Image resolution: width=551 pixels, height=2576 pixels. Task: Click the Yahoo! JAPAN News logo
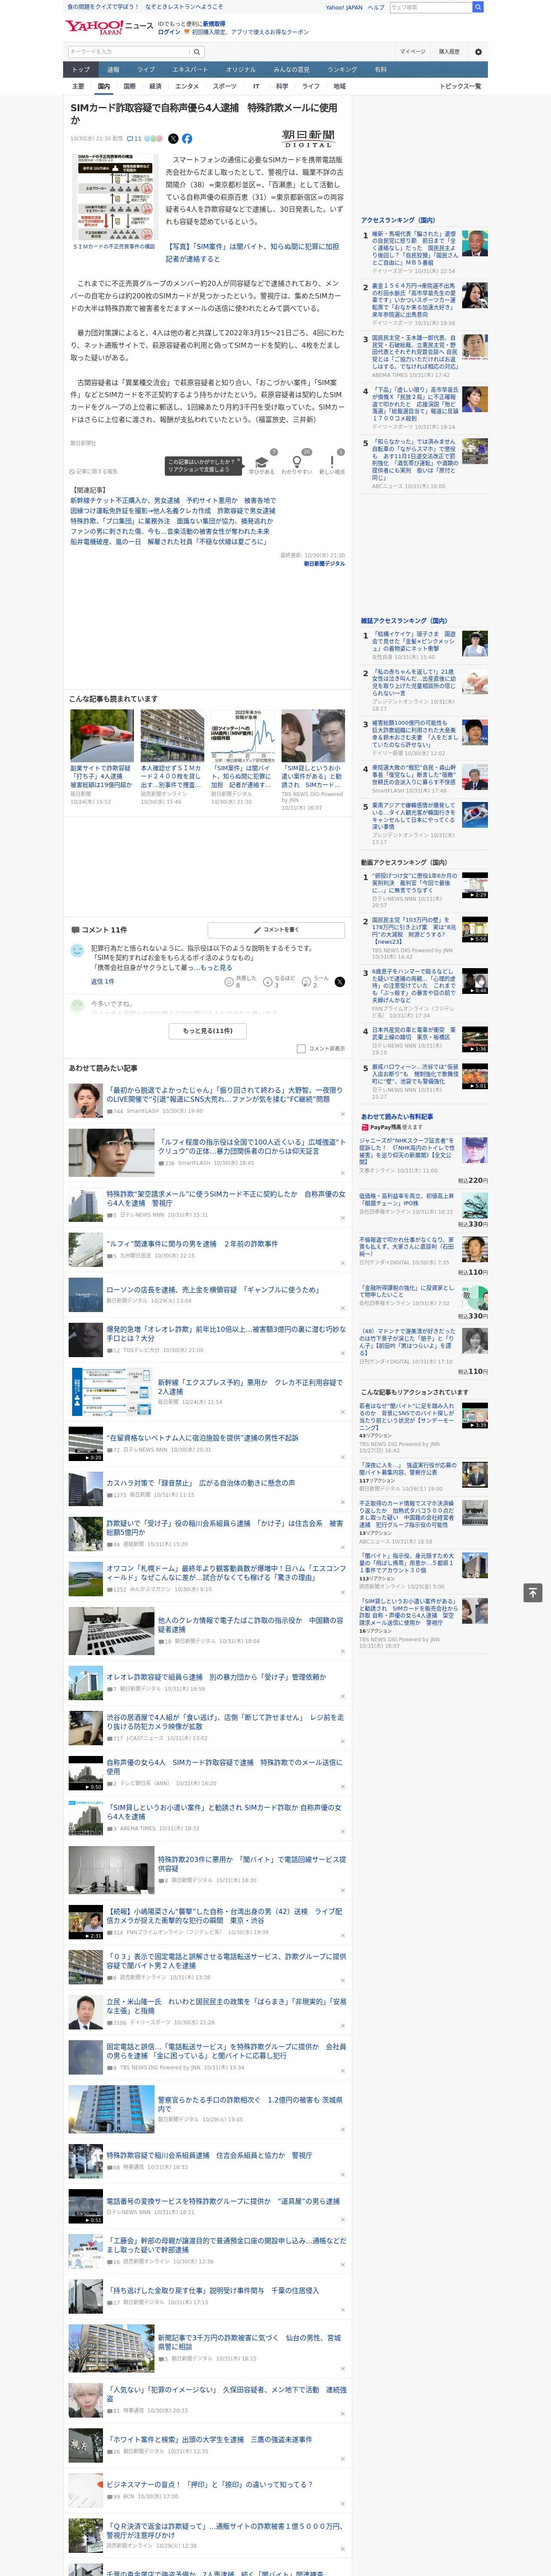[x=109, y=27]
